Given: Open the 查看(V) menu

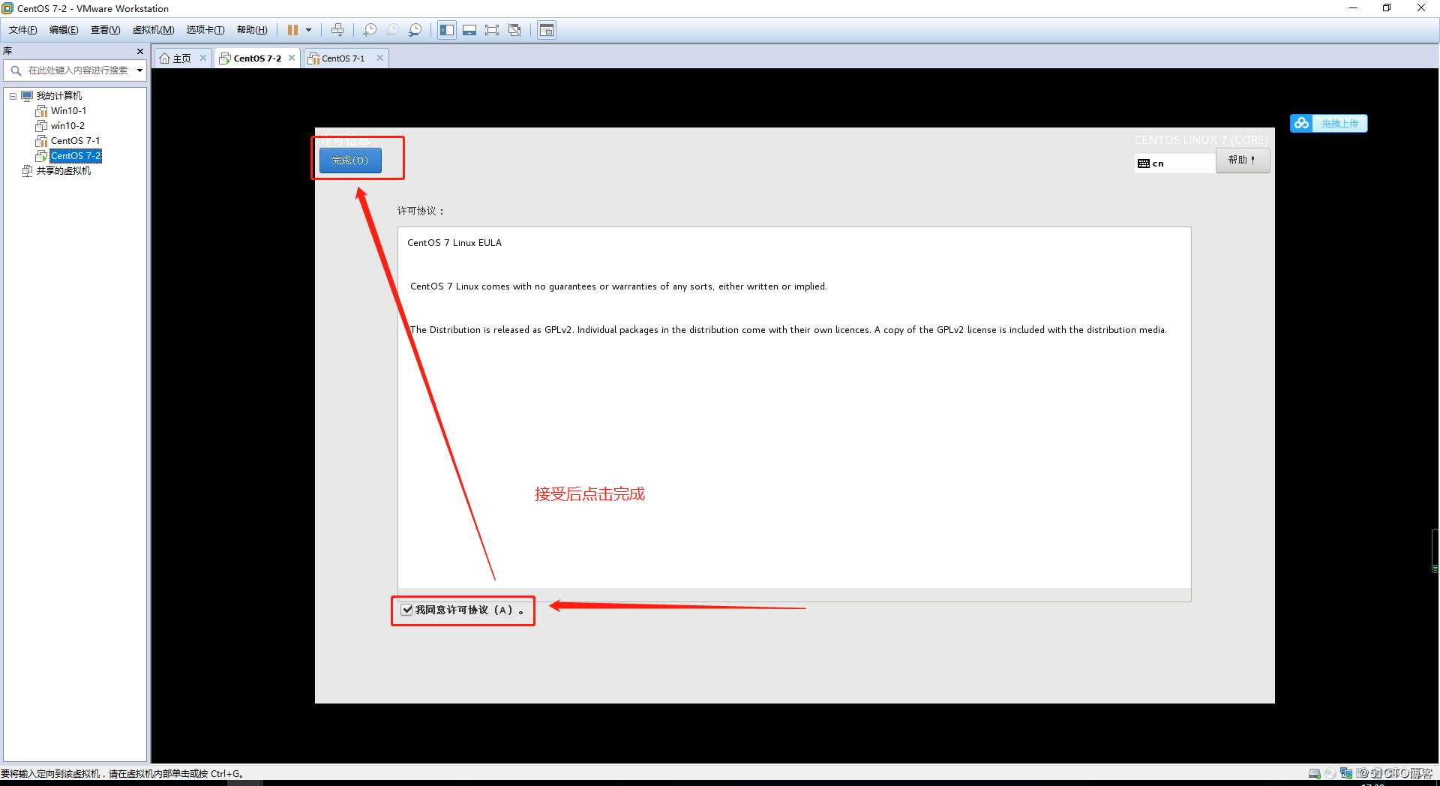Looking at the screenshot, I should (105, 30).
